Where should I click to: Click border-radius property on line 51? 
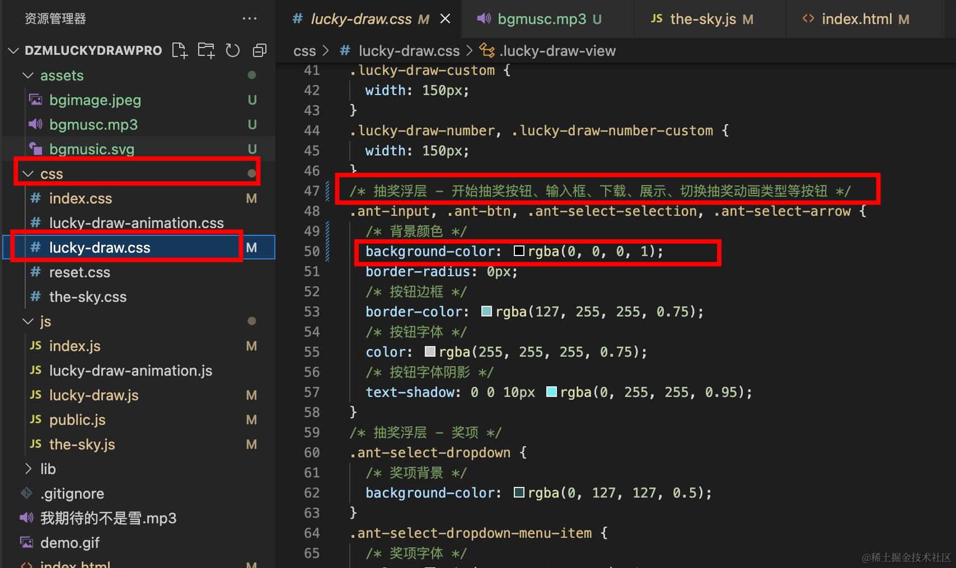point(418,272)
